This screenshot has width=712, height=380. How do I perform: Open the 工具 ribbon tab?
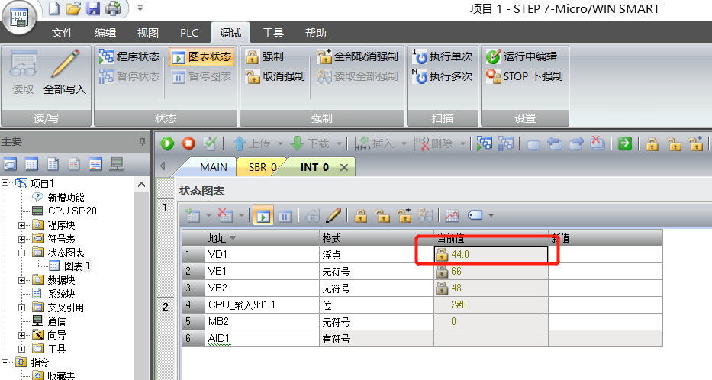pos(273,33)
